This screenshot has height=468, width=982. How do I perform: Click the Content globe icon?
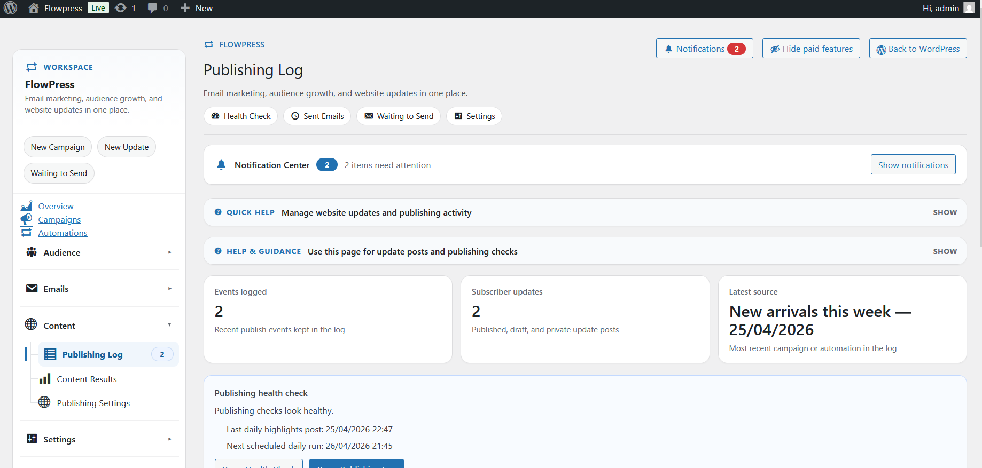click(31, 324)
